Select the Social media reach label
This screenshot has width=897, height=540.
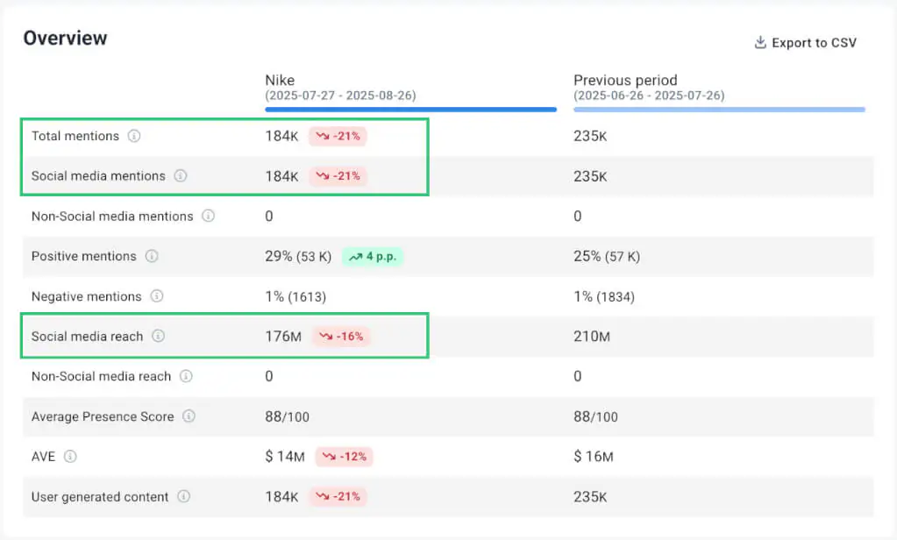pyautogui.click(x=87, y=337)
